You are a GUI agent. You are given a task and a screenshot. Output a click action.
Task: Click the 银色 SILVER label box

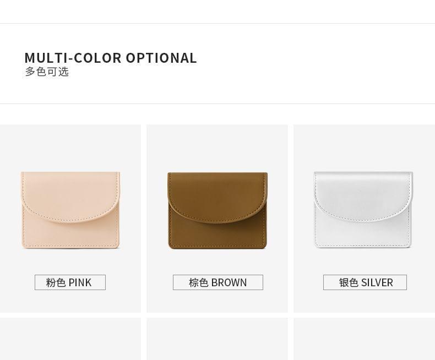pos(365,282)
